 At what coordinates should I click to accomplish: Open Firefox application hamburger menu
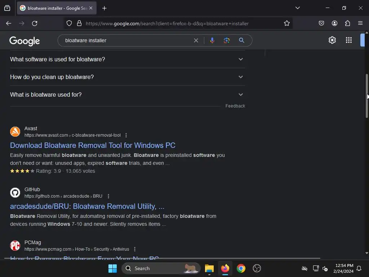[x=360, y=23]
